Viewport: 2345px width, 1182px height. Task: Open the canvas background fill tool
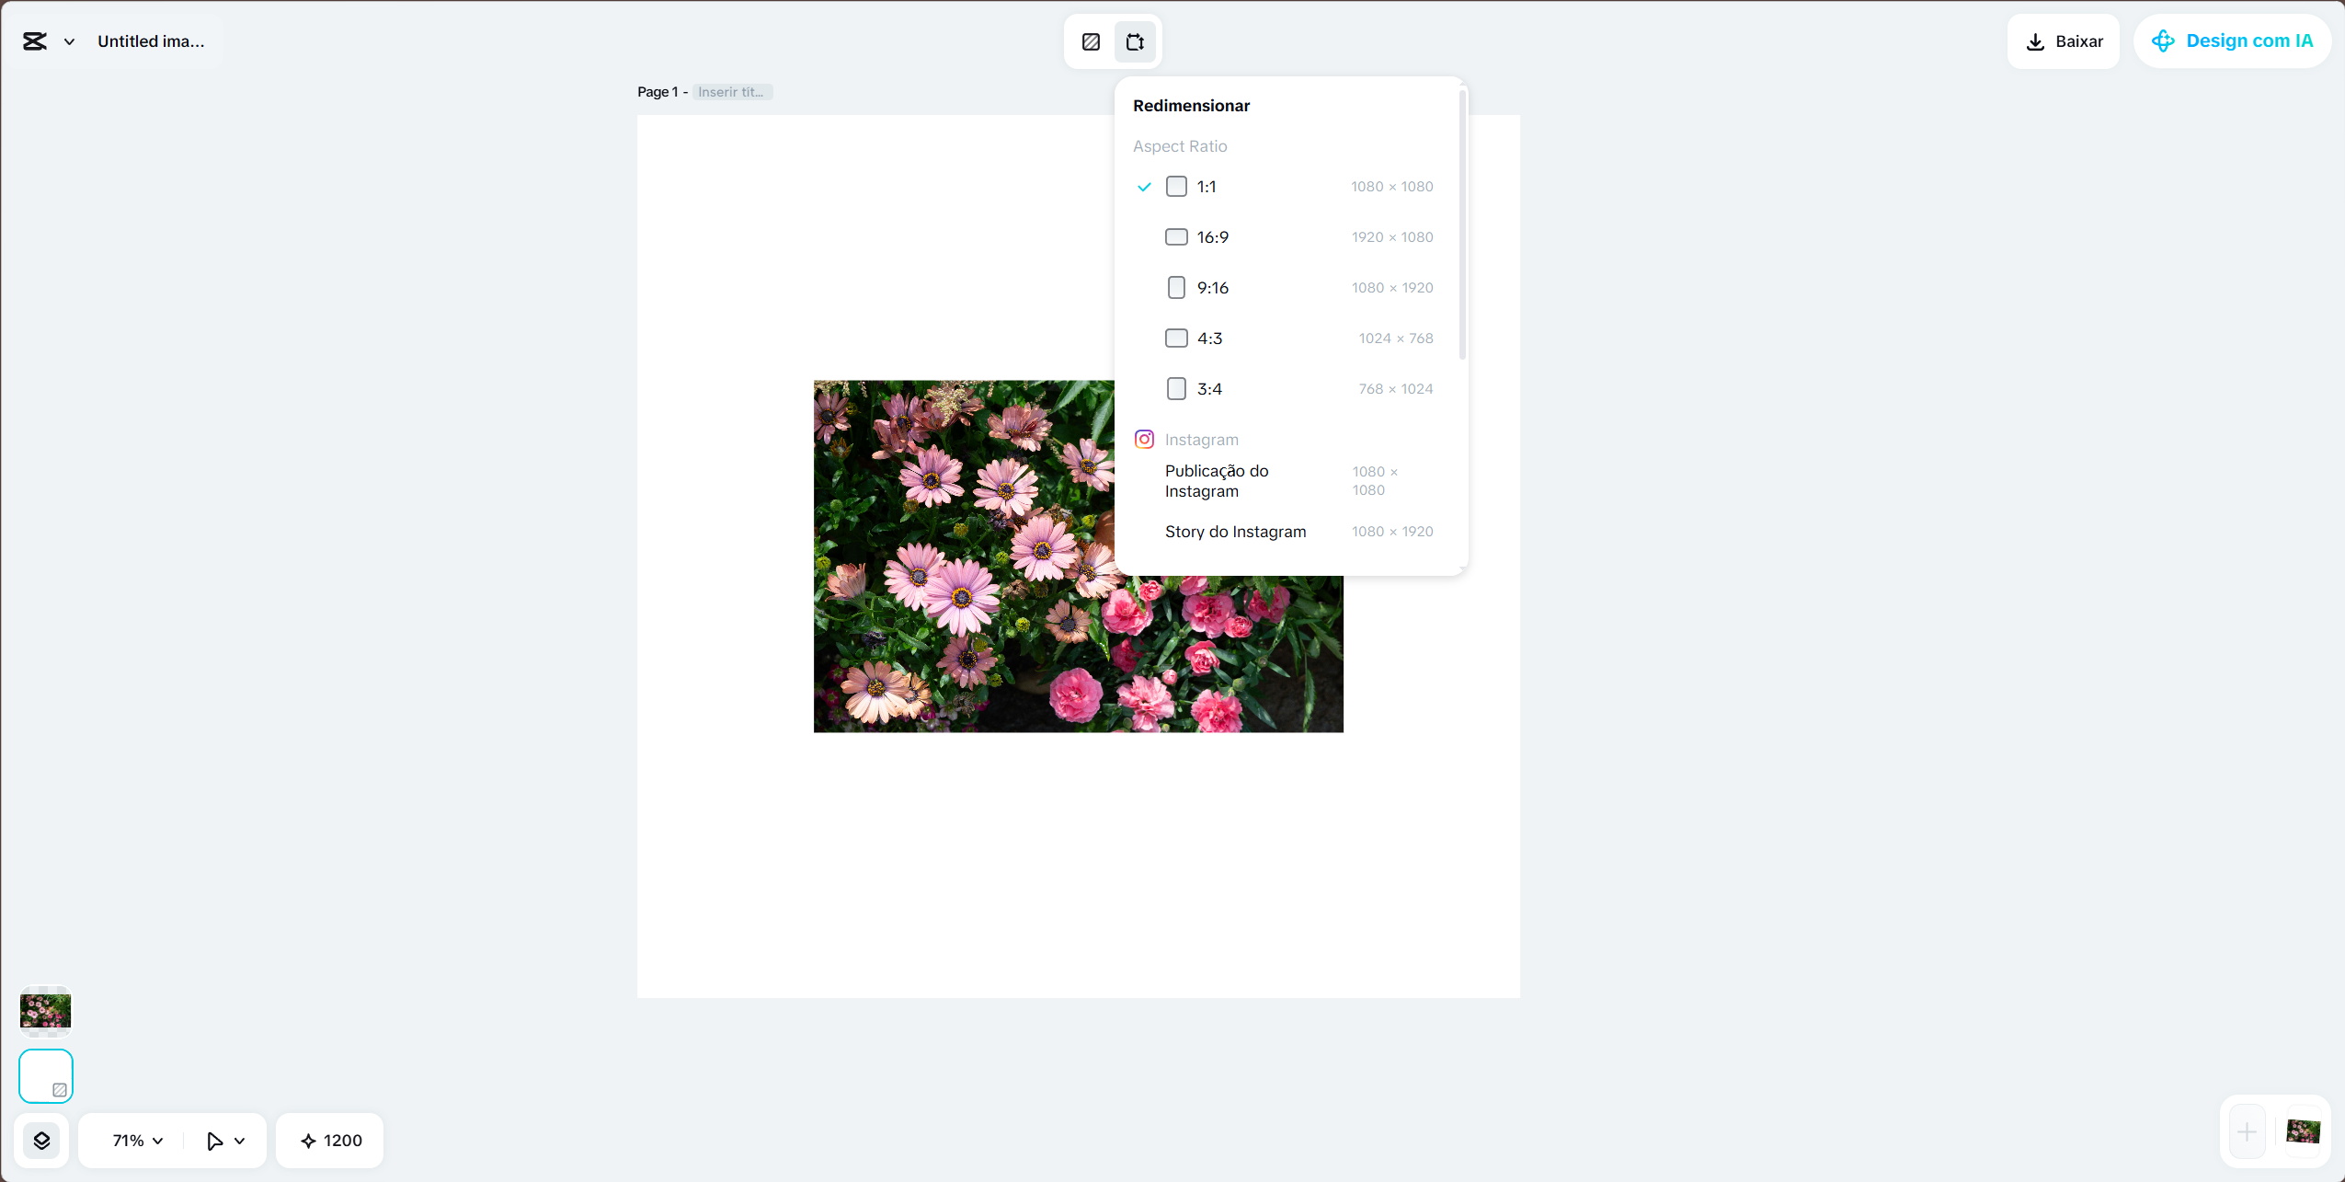click(x=1090, y=41)
